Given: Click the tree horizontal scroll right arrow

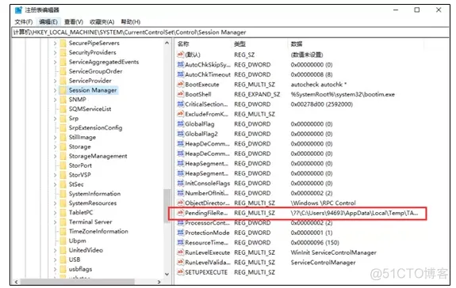Looking at the screenshot, I should (159, 282).
